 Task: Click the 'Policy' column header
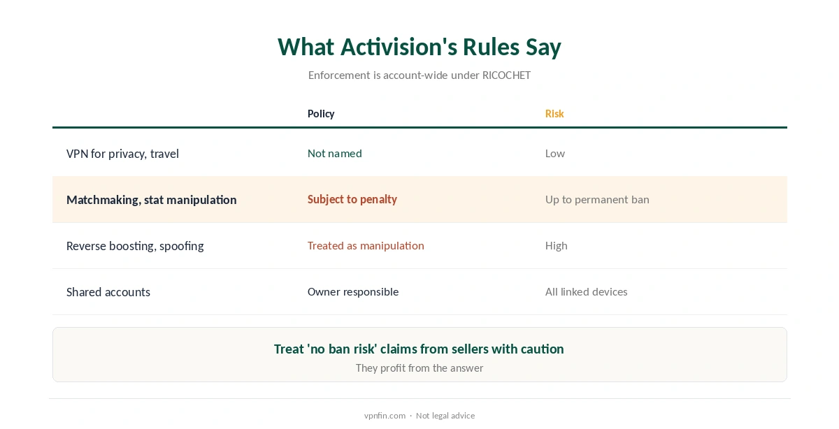[x=321, y=113]
